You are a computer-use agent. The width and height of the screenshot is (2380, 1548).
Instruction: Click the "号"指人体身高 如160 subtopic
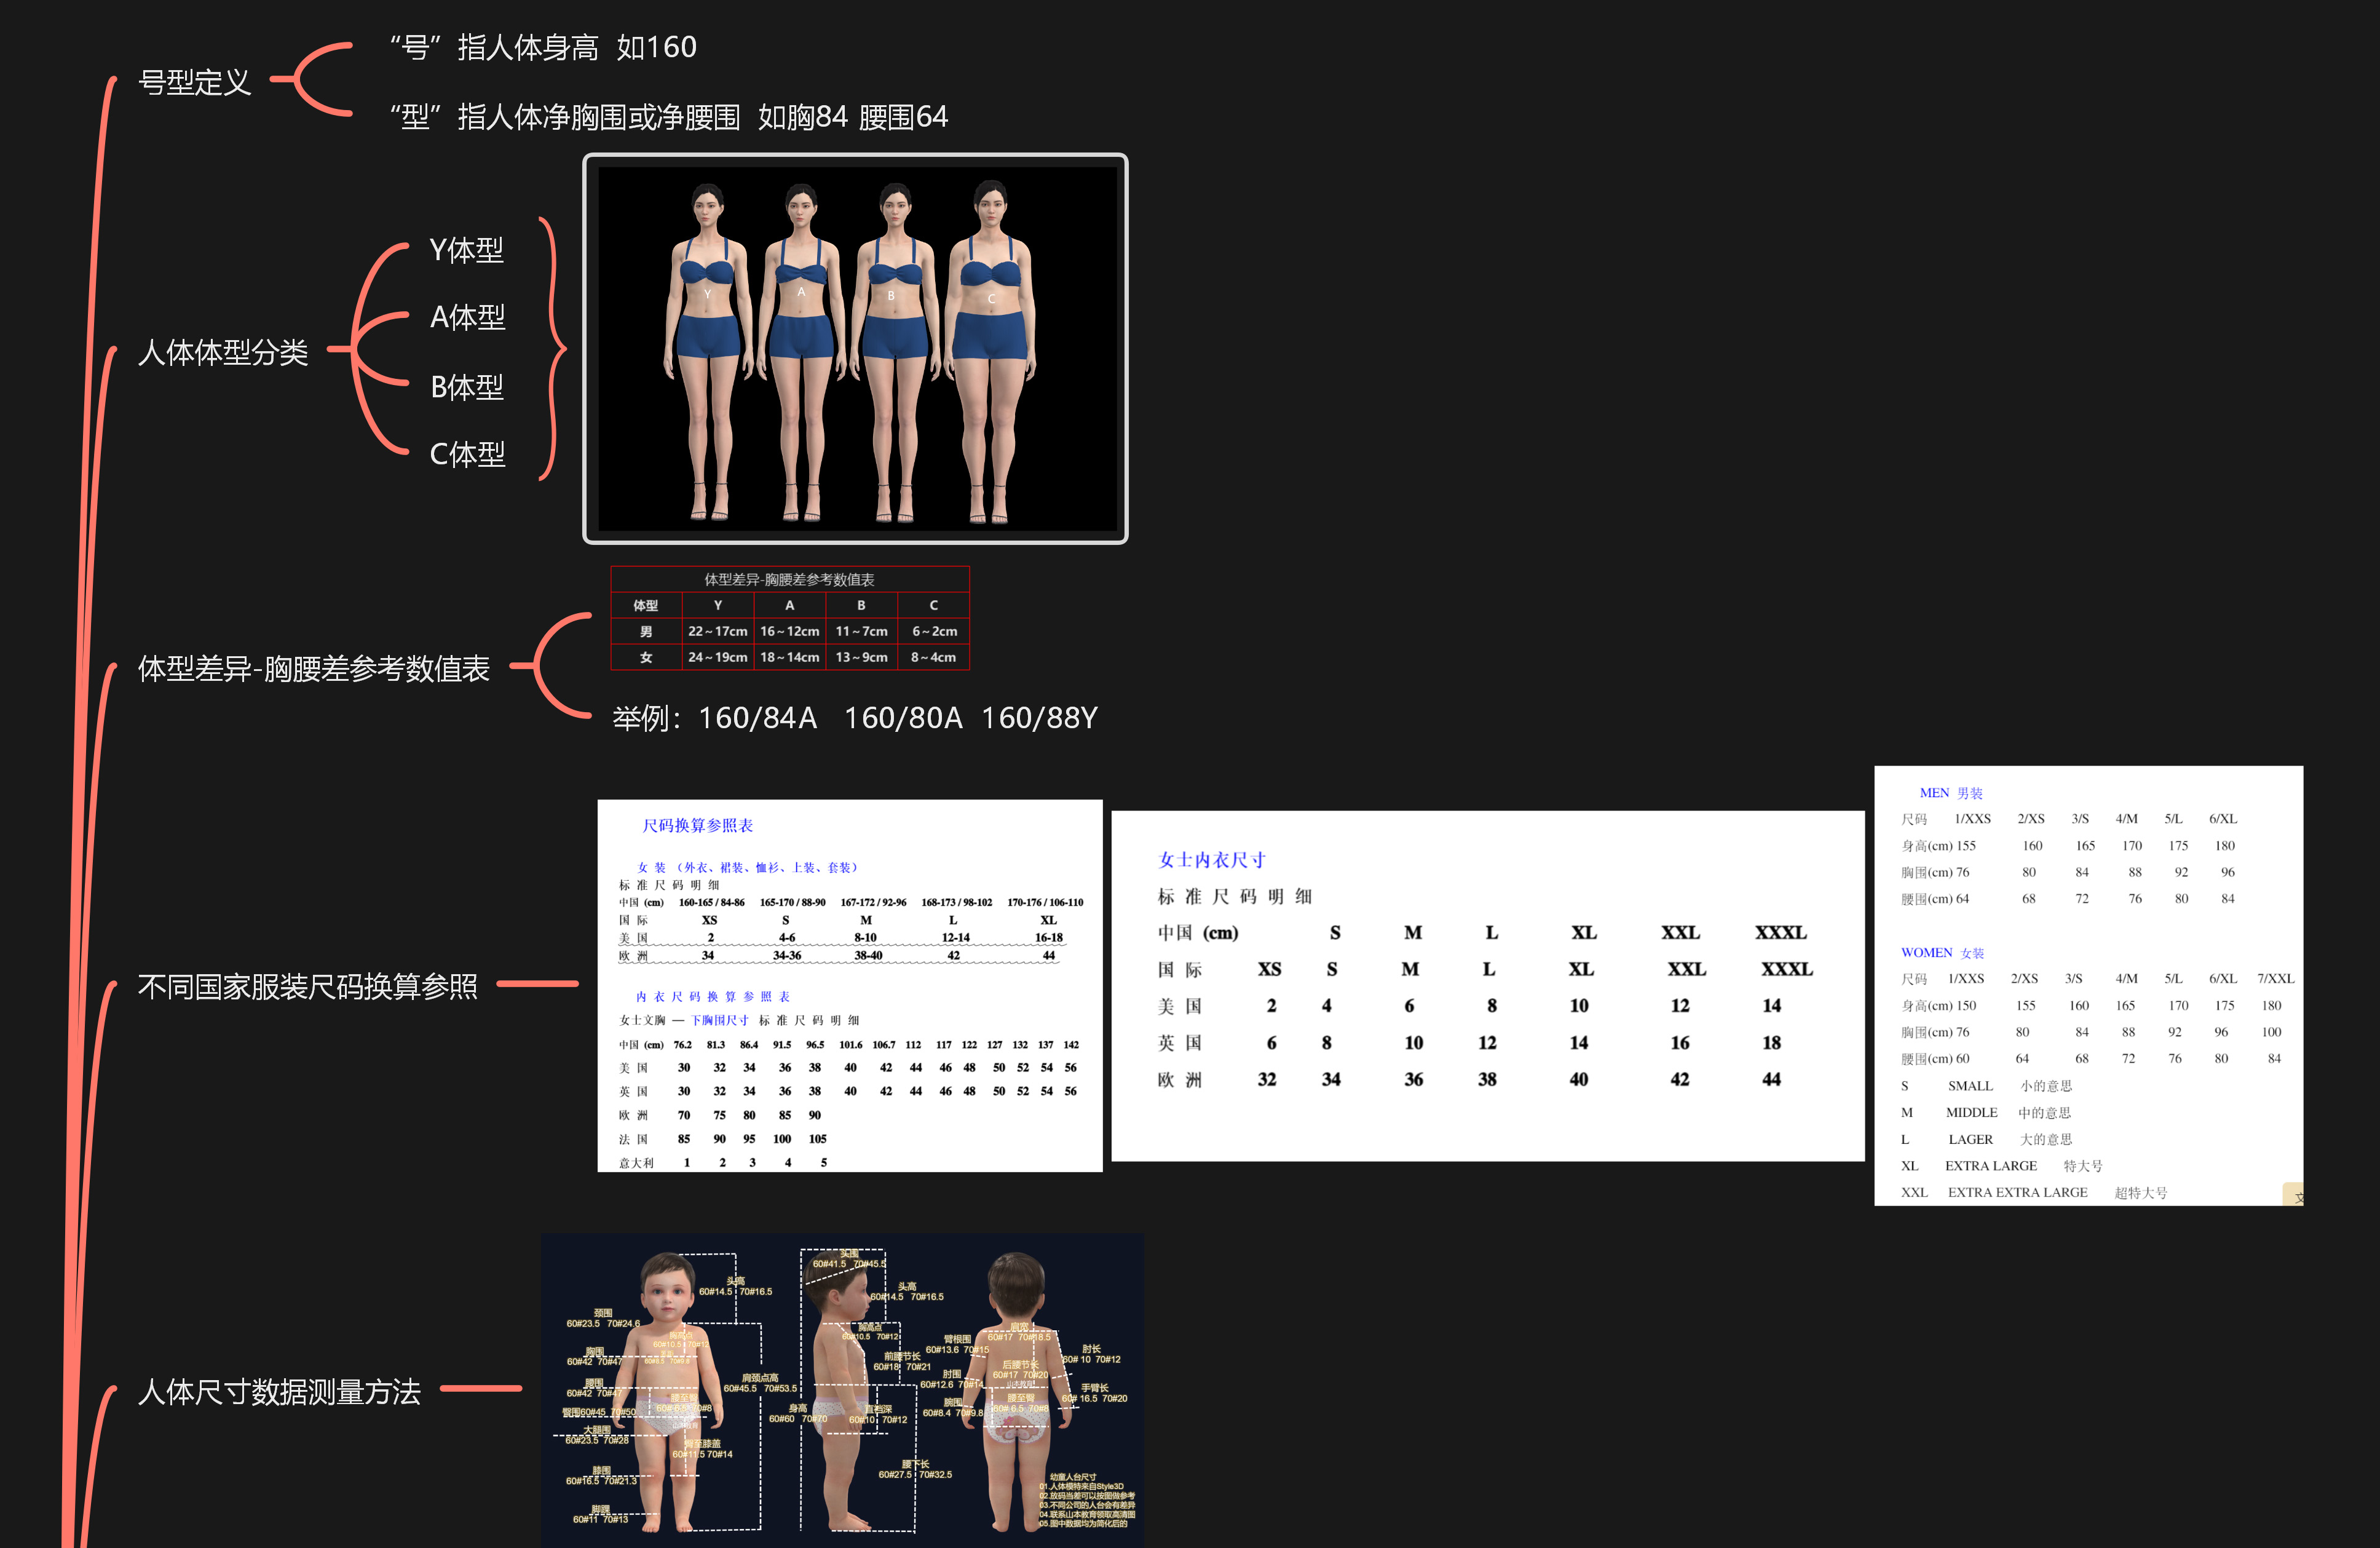[543, 47]
